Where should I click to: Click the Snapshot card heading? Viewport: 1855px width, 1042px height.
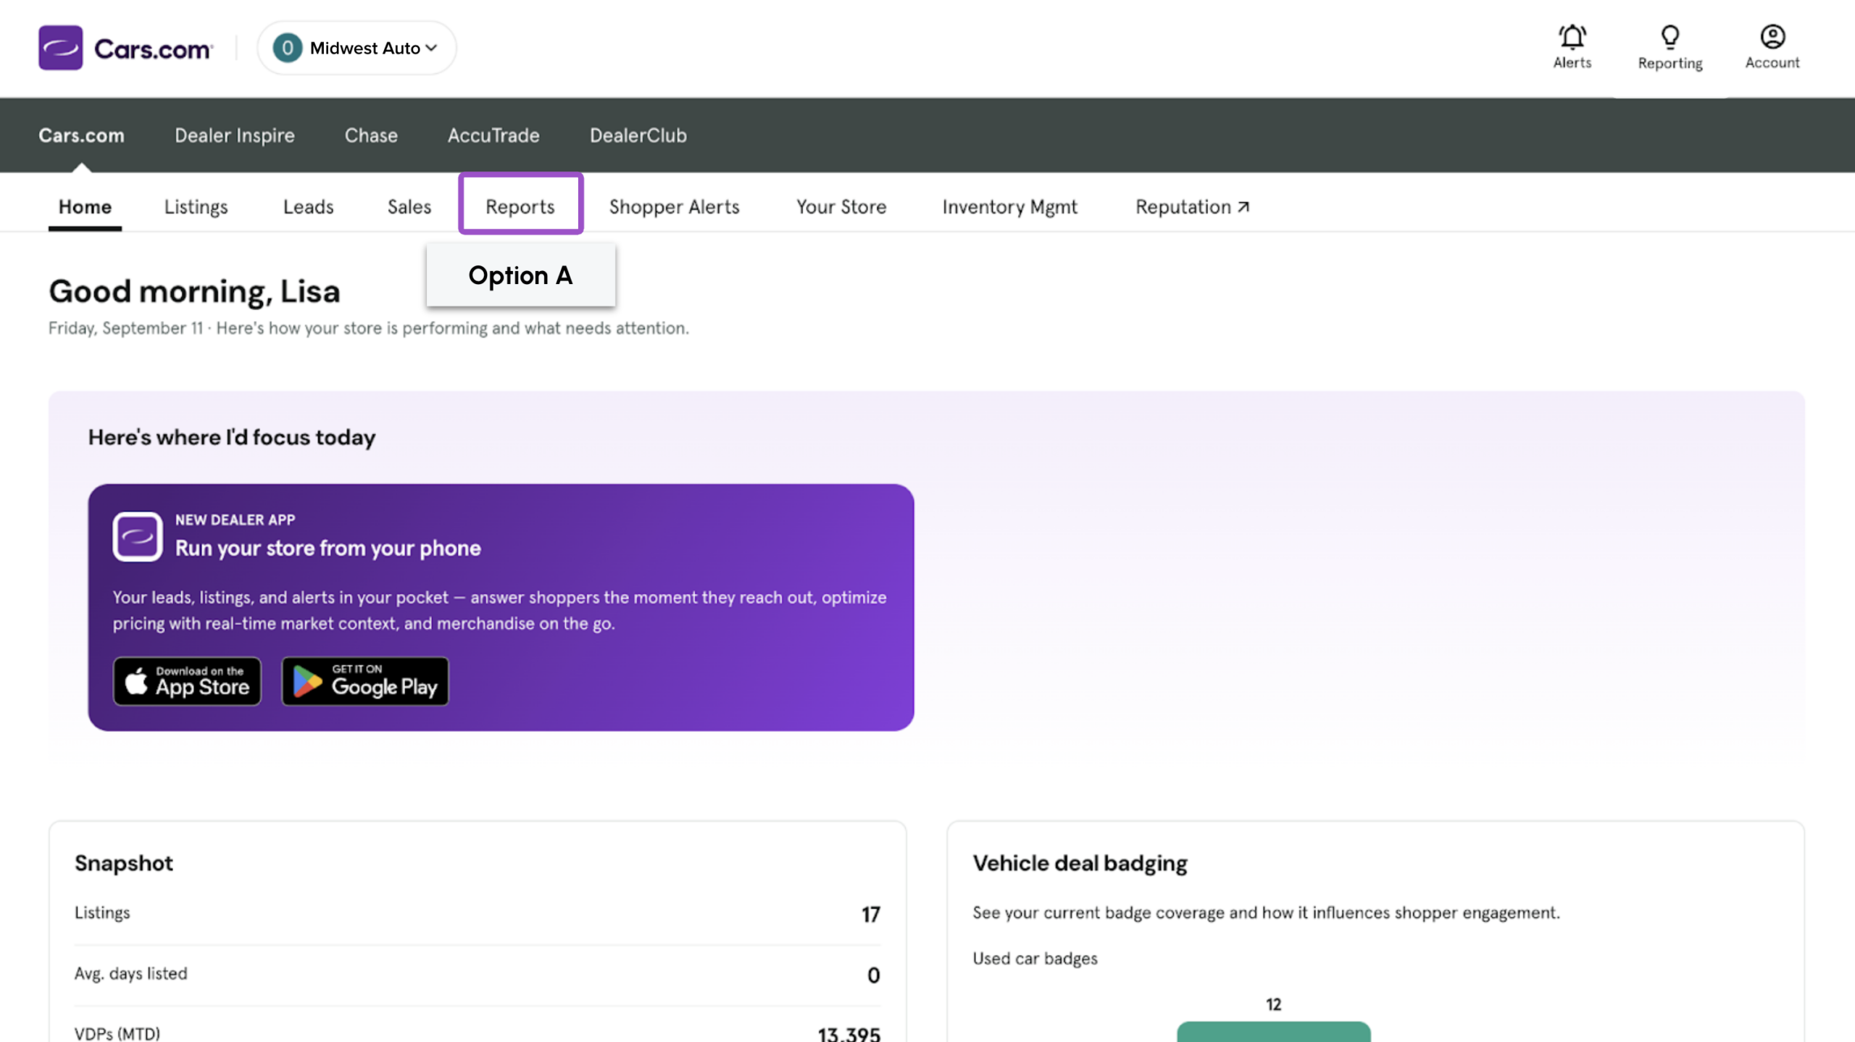tap(124, 863)
